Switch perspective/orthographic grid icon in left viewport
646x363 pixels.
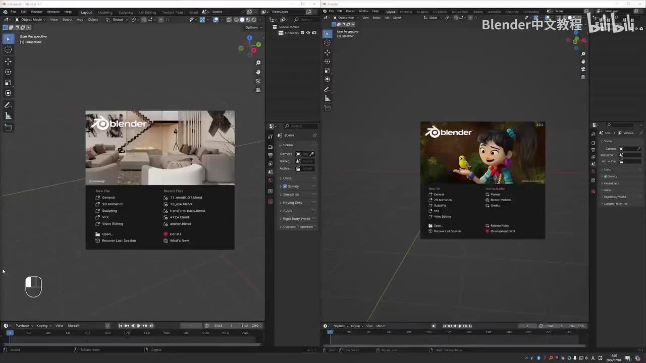258,90
